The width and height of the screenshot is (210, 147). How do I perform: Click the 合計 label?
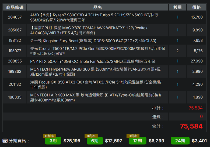pyautogui.click(x=157, y=126)
